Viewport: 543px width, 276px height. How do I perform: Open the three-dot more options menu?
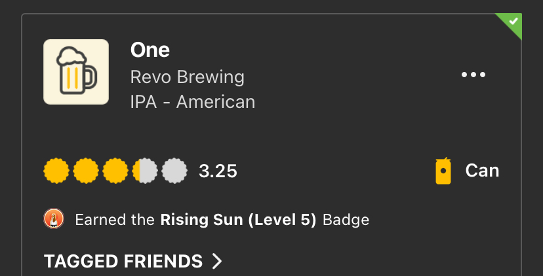[x=473, y=75]
